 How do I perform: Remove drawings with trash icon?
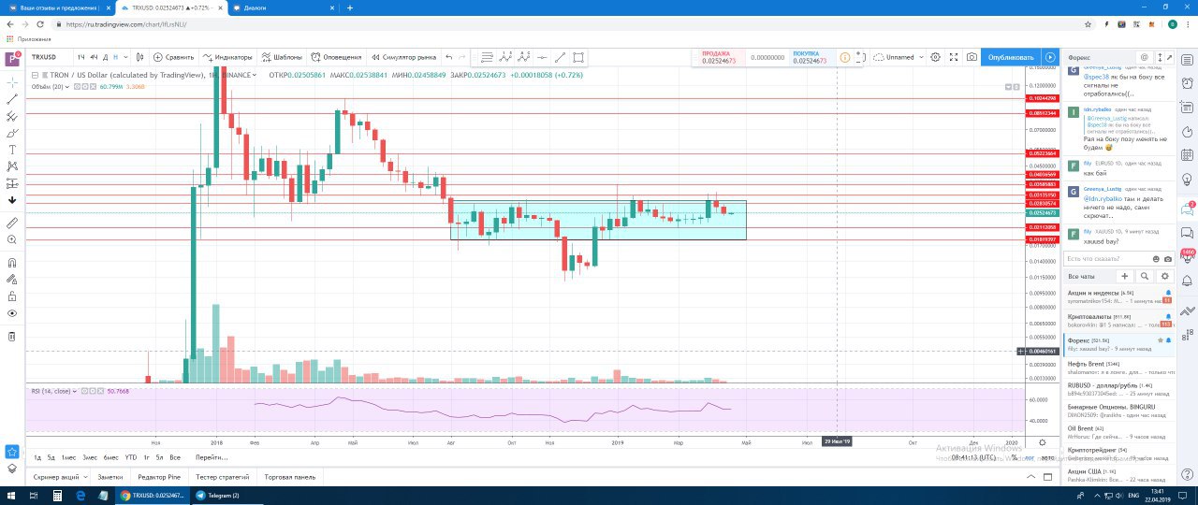pyautogui.click(x=12, y=336)
